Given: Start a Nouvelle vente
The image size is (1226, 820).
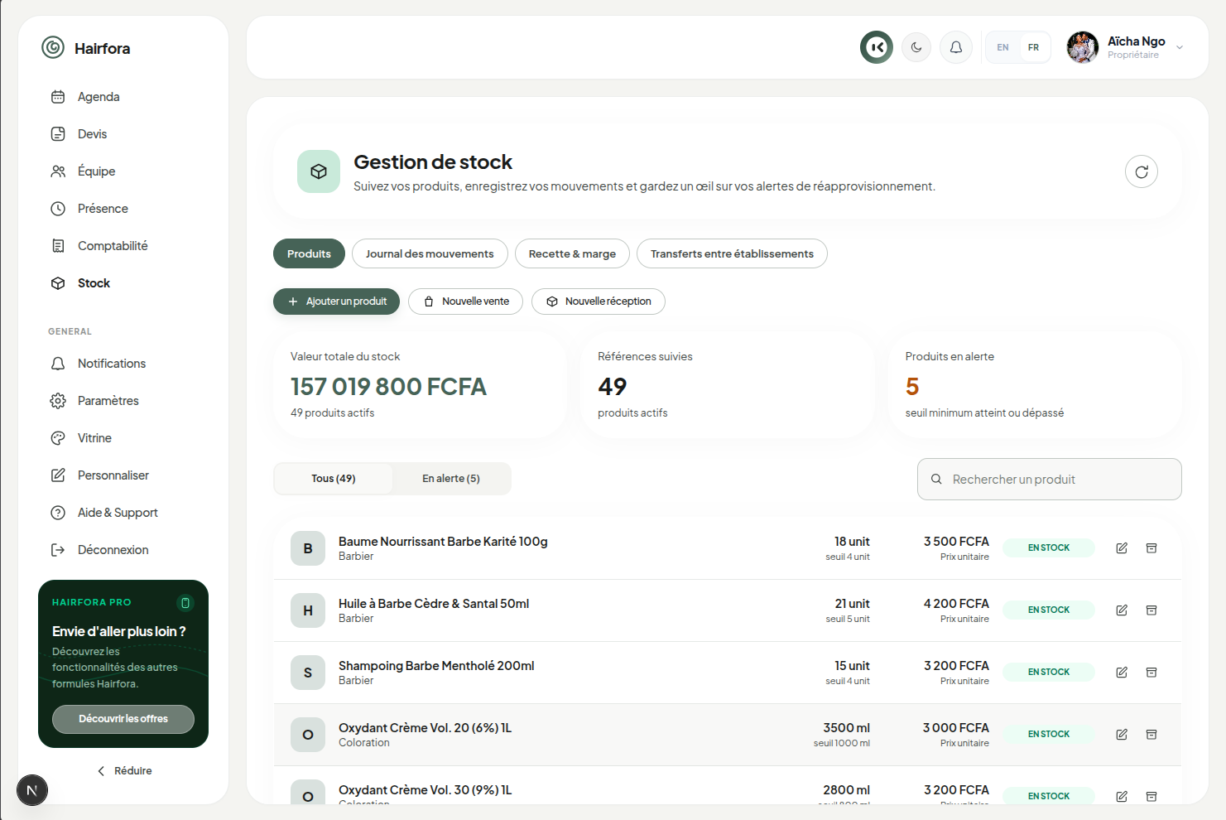Looking at the screenshot, I should tap(466, 301).
